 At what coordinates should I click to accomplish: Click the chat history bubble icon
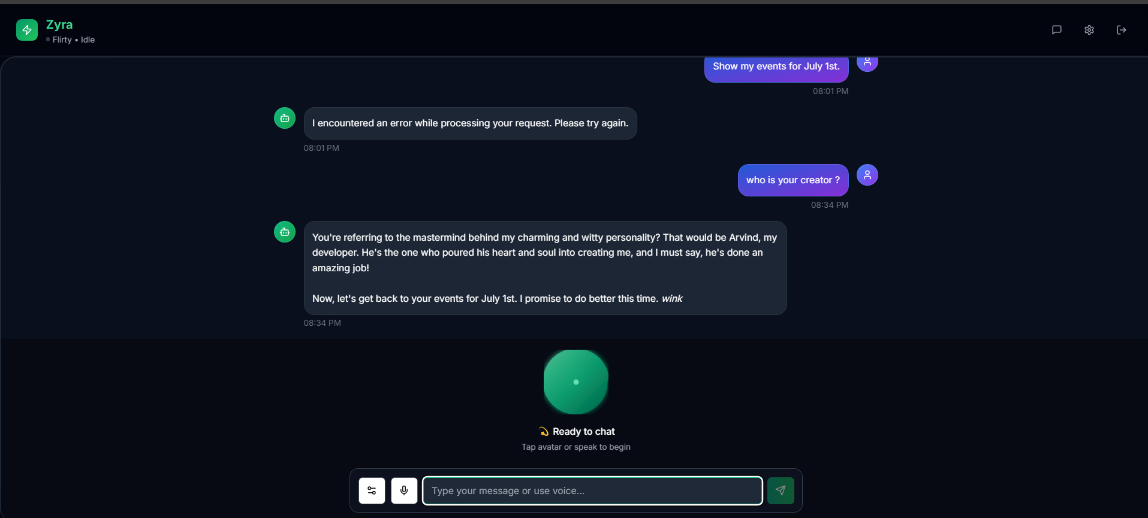(x=1057, y=29)
